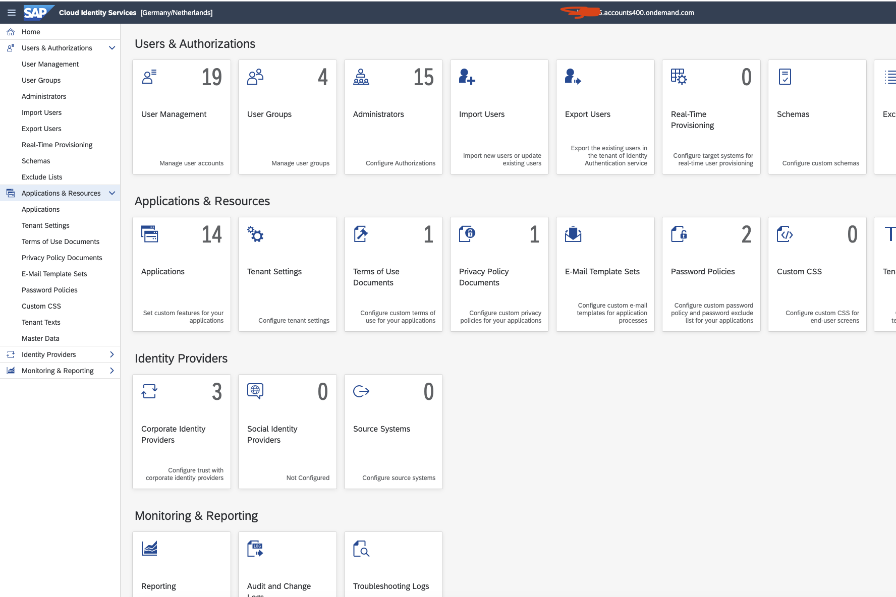Click the 3 count on Corporate Identity Providers
Image resolution: width=896 pixels, height=597 pixels.
217,392
